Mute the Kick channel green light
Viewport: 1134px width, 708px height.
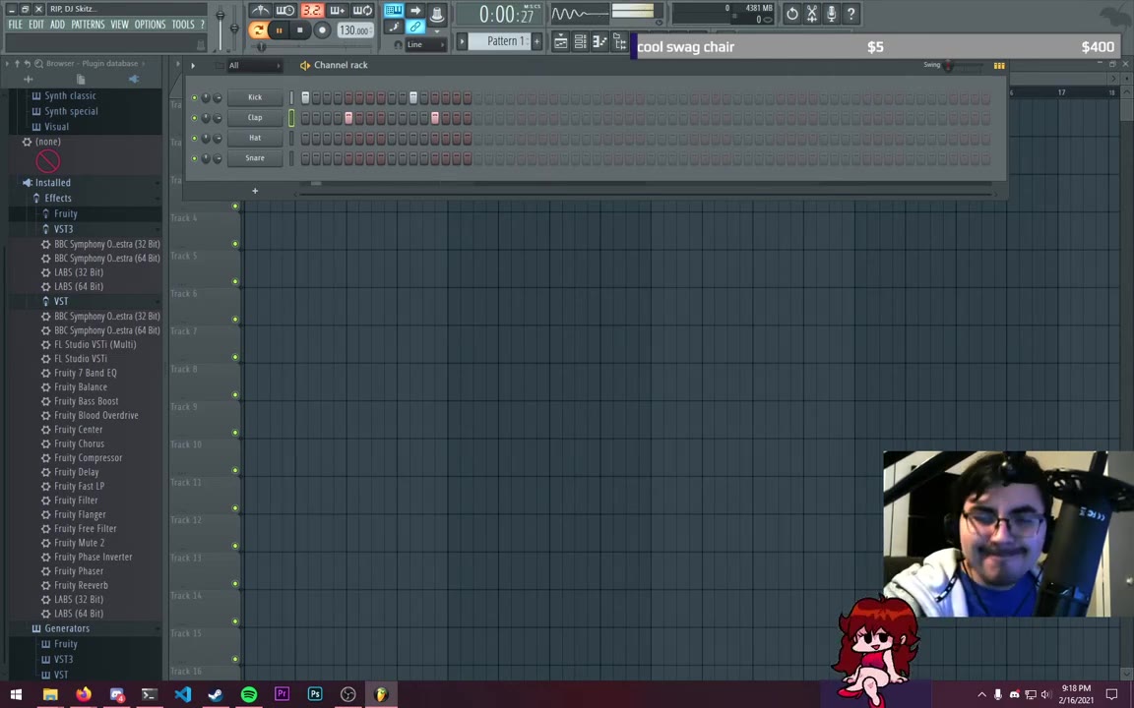tap(194, 97)
